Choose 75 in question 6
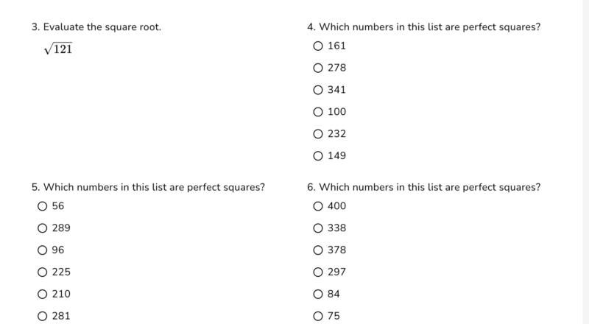The image size is (589, 324). point(318,317)
